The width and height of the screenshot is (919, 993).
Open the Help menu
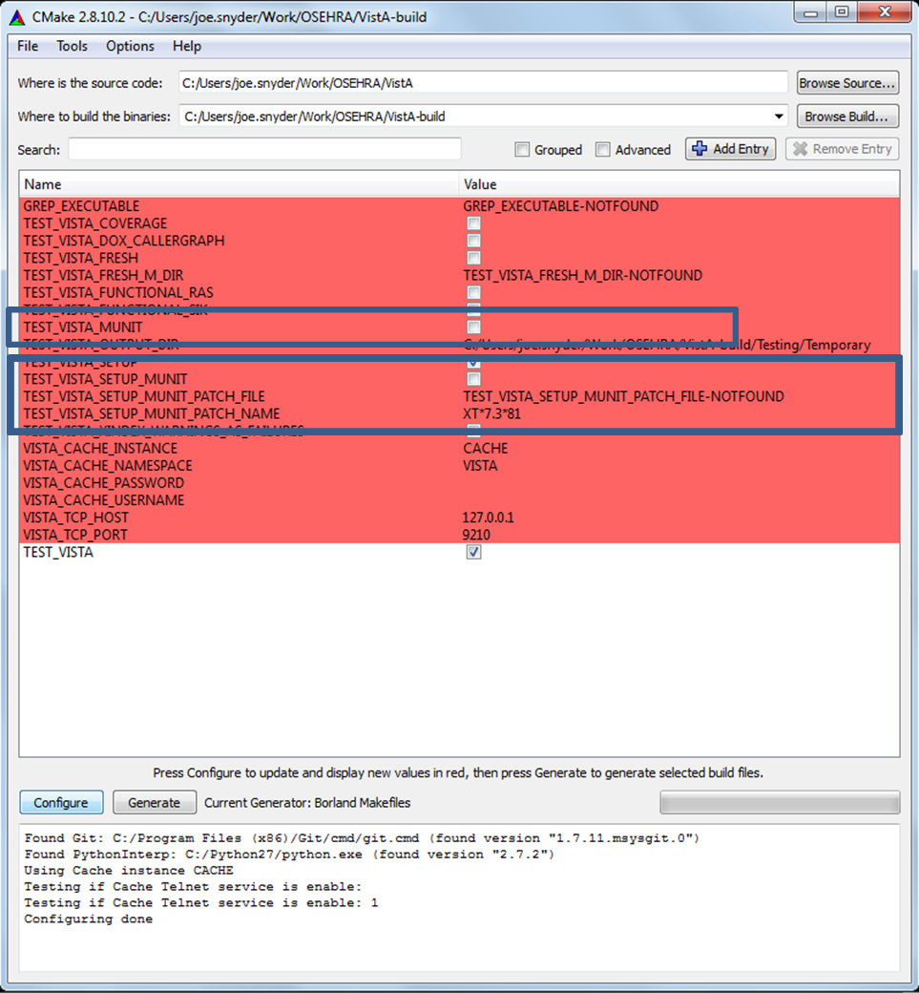187,46
